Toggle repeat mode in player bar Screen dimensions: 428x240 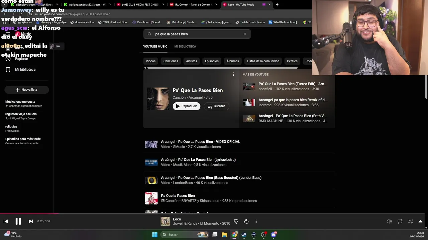pyautogui.click(x=400, y=221)
